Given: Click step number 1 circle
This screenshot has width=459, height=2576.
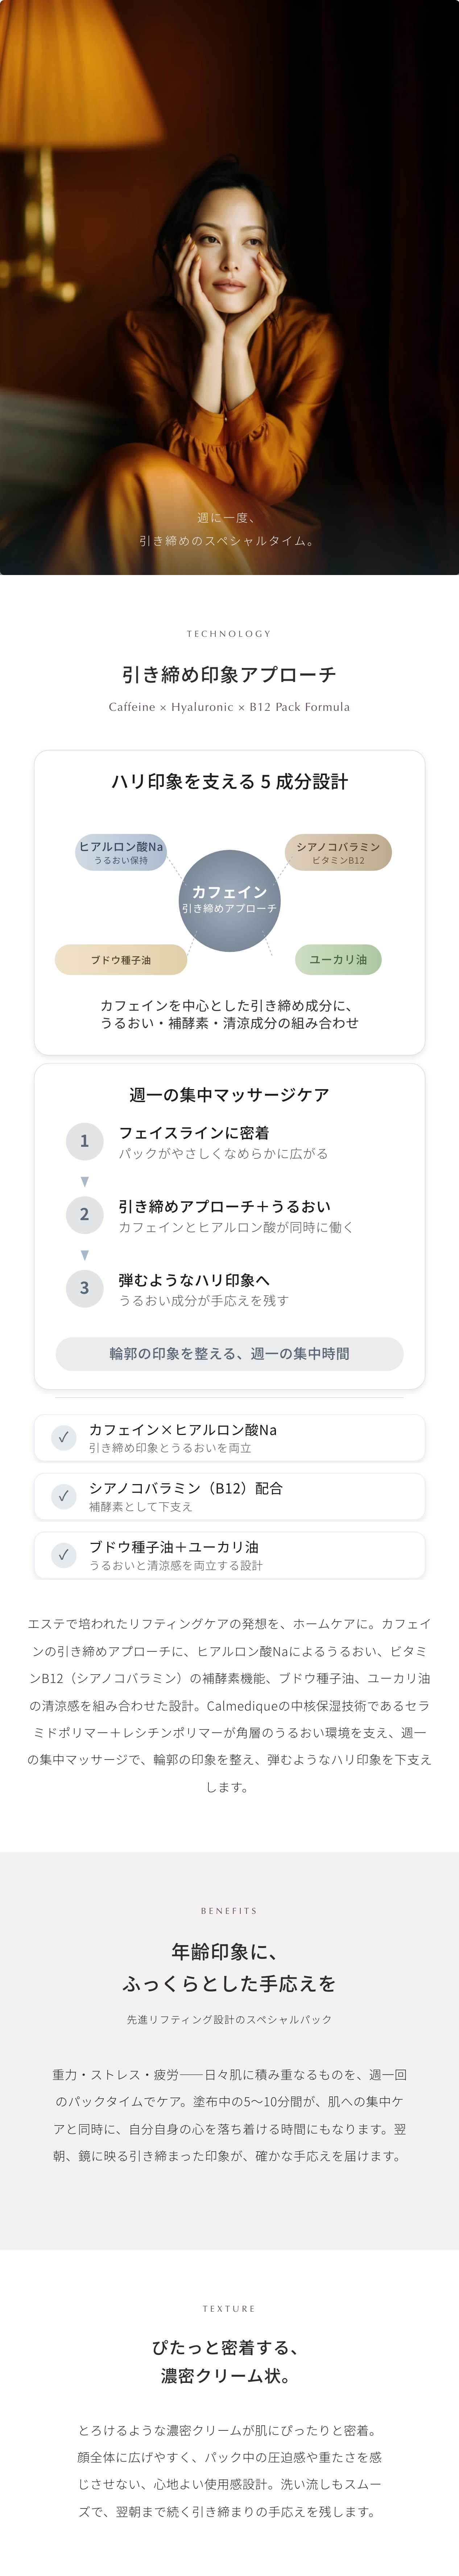Looking at the screenshot, I should [x=85, y=1141].
